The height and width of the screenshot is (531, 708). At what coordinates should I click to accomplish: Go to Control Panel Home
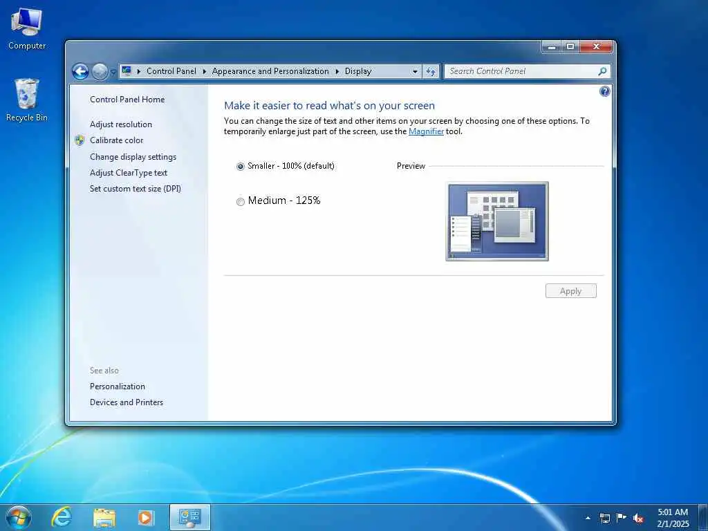(127, 100)
